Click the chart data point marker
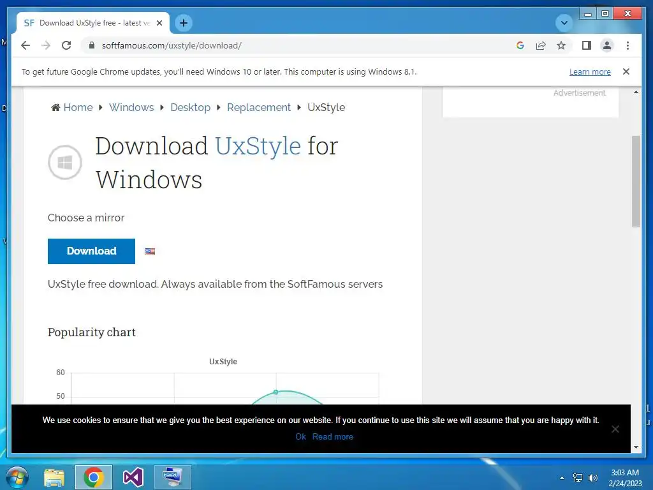The height and width of the screenshot is (490, 653). (x=275, y=392)
